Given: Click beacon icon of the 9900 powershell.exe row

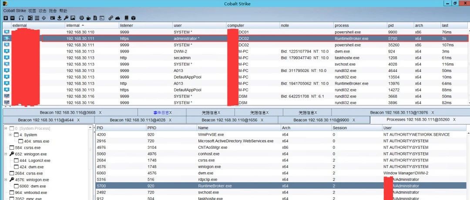Looking at the screenshot, I should [7, 32].
